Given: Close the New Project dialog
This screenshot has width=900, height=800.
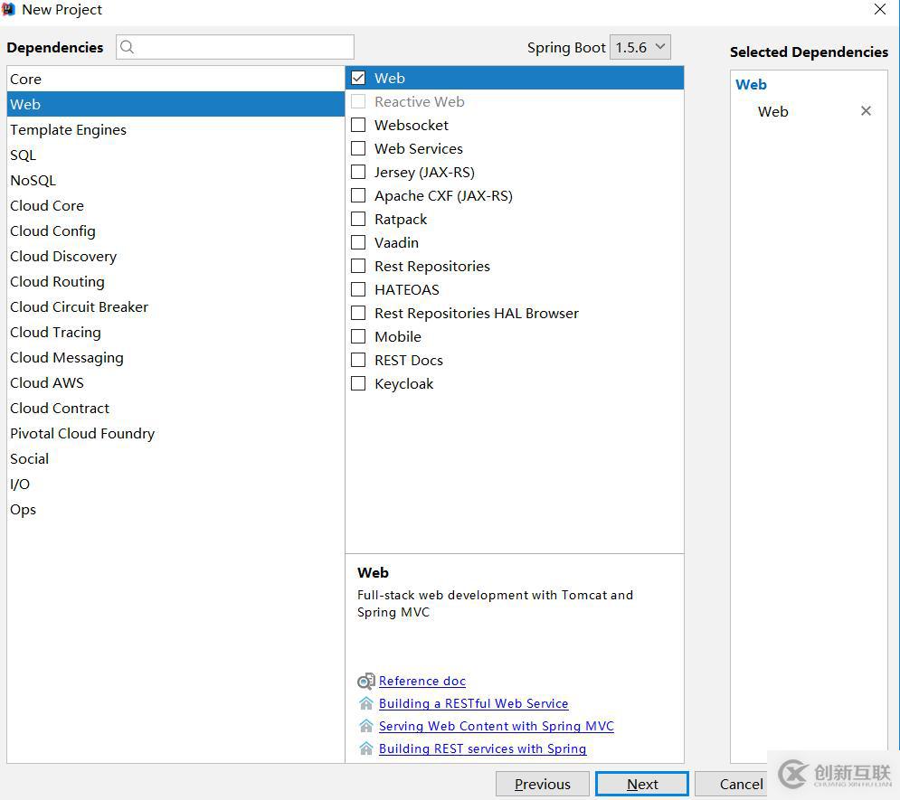Looking at the screenshot, I should tap(880, 9).
